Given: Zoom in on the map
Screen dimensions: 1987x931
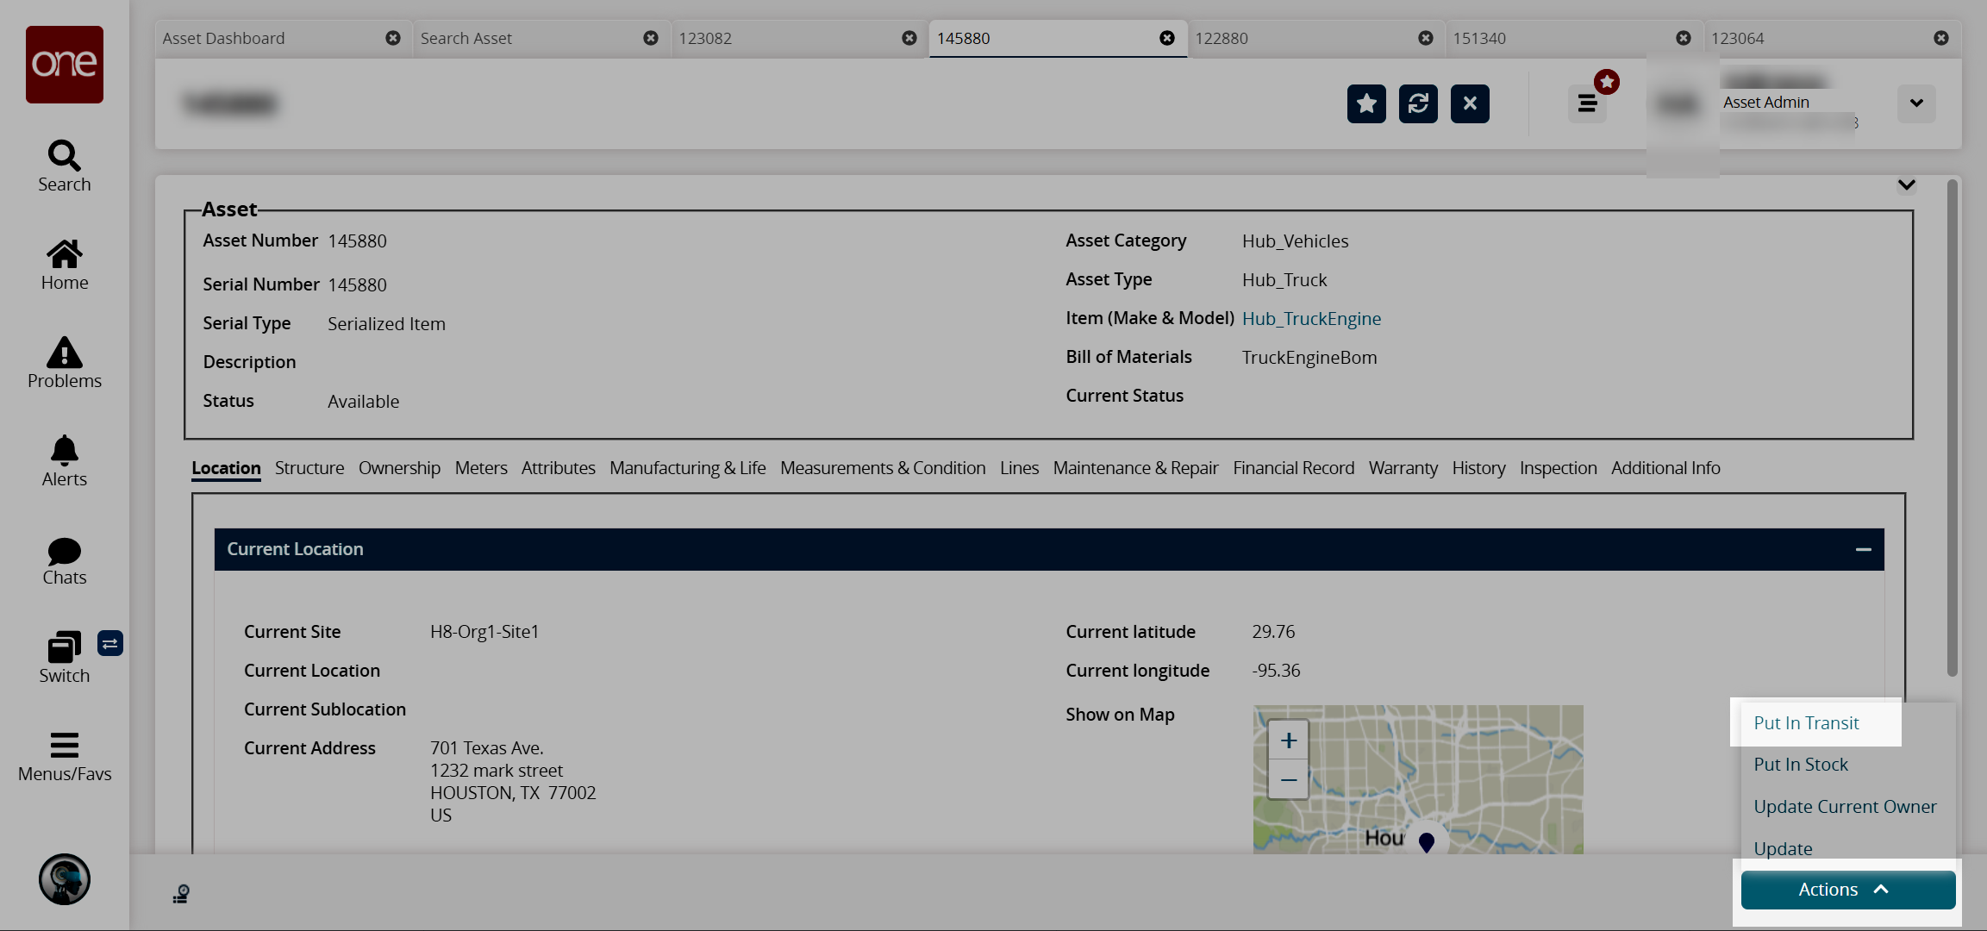Looking at the screenshot, I should (1289, 740).
